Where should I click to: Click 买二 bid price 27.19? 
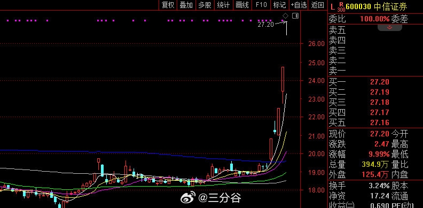[380, 92]
